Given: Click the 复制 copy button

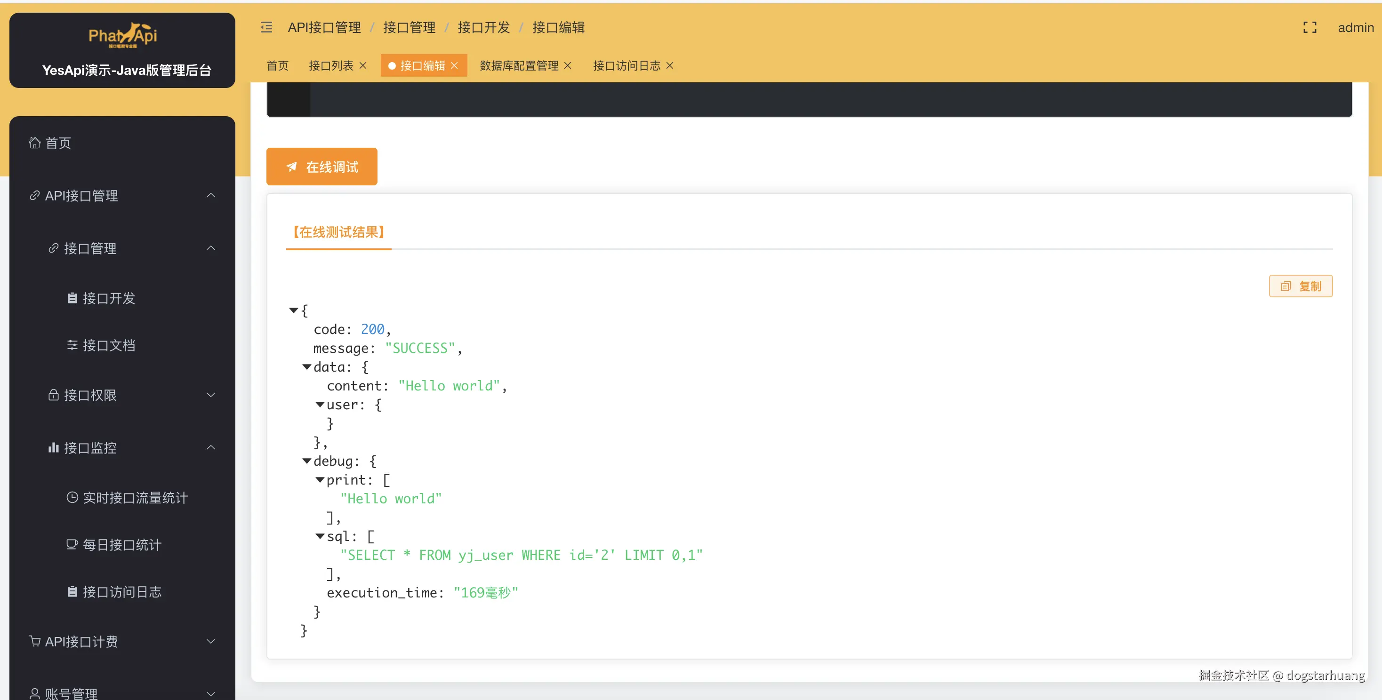Looking at the screenshot, I should tap(1301, 286).
